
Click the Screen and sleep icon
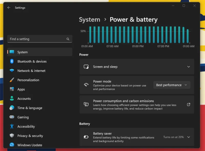(86, 67)
